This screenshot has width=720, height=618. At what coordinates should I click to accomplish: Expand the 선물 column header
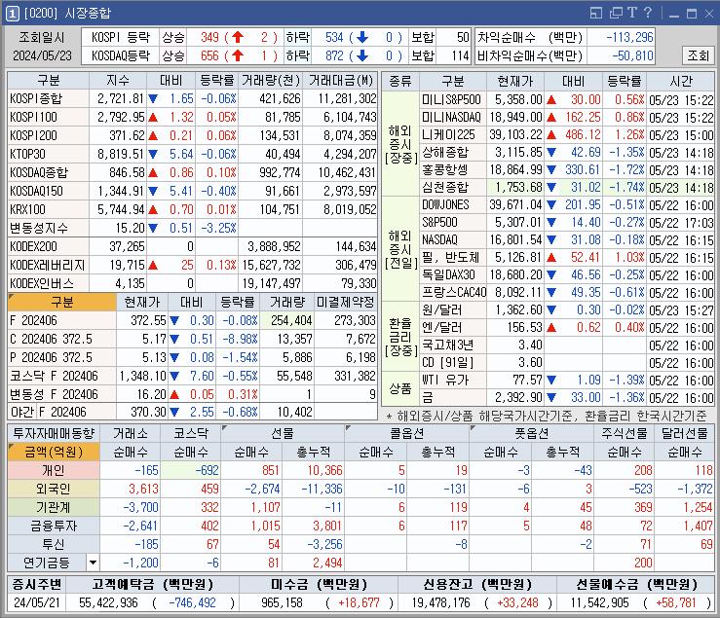(283, 433)
